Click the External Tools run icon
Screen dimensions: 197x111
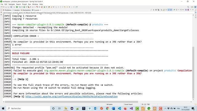point(29,7)
